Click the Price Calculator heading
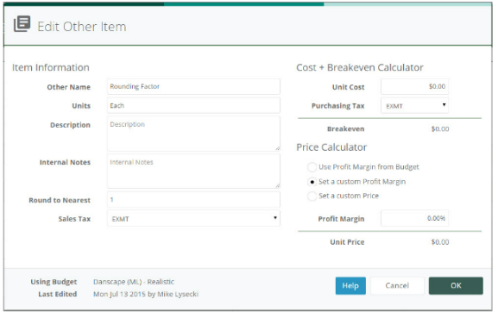The image size is (498, 318). [x=331, y=147]
